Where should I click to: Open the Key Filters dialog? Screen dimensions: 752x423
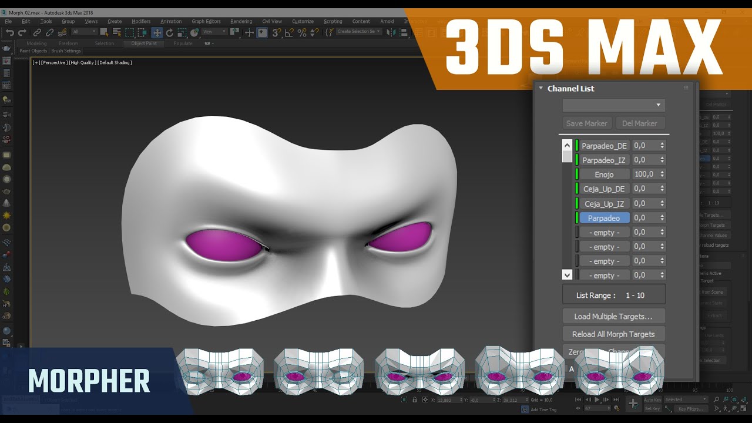[691, 409]
